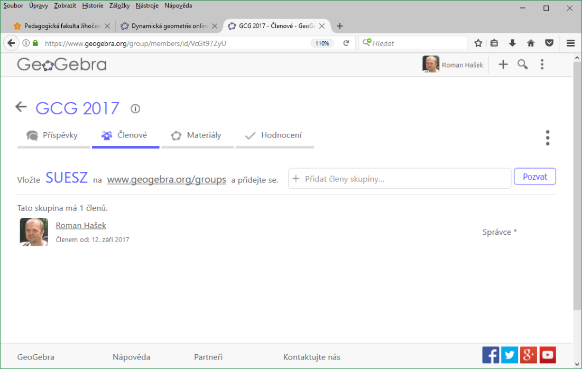Click Roman Hašek username in header

[x=463, y=65]
